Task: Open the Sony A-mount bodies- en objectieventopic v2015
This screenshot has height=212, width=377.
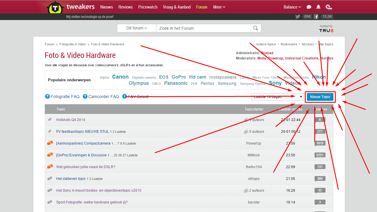Action: coord(99,191)
